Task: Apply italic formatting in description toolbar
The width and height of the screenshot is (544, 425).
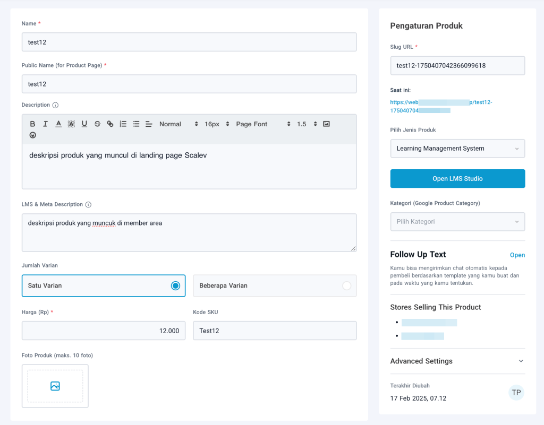Action: [x=46, y=124]
